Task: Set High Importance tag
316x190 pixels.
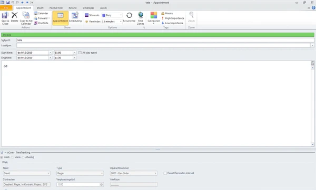Action: tap(173, 18)
